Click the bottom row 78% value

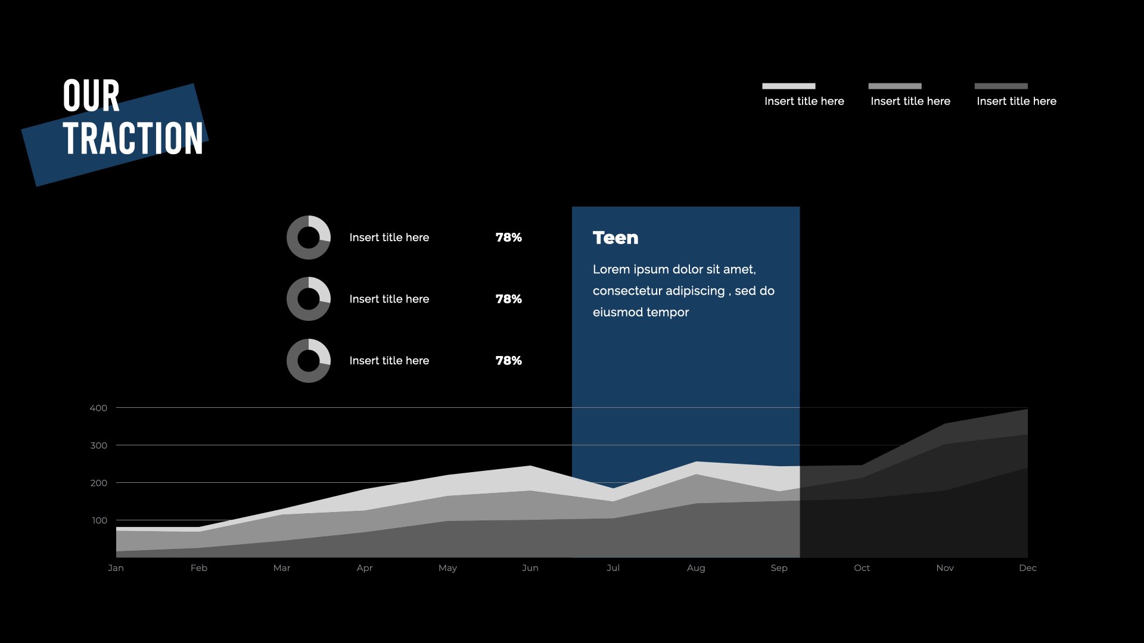coord(508,361)
